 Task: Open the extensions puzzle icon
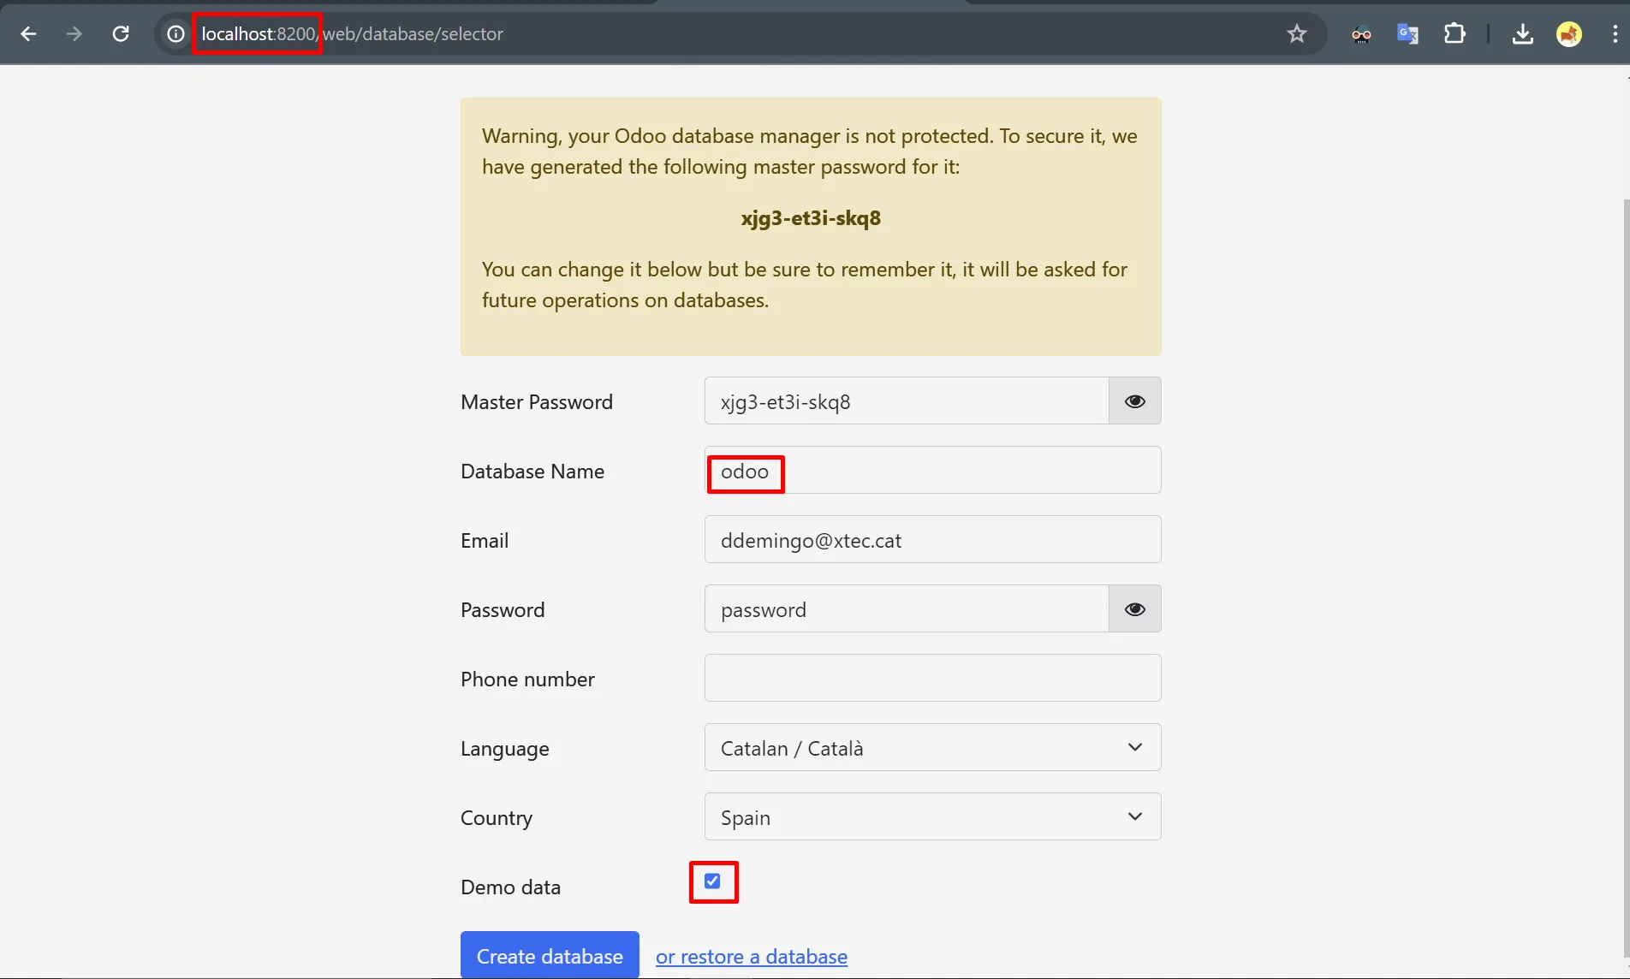point(1454,33)
